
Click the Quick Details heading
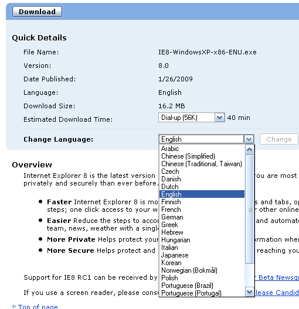pos(39,37)
